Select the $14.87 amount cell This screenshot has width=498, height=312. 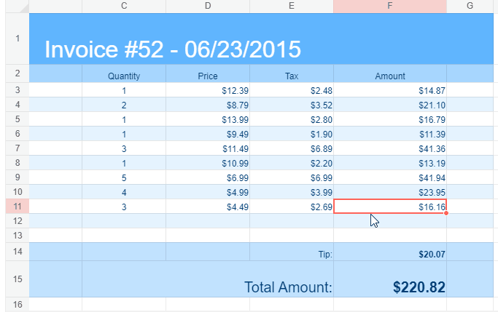tap(390, 90)
